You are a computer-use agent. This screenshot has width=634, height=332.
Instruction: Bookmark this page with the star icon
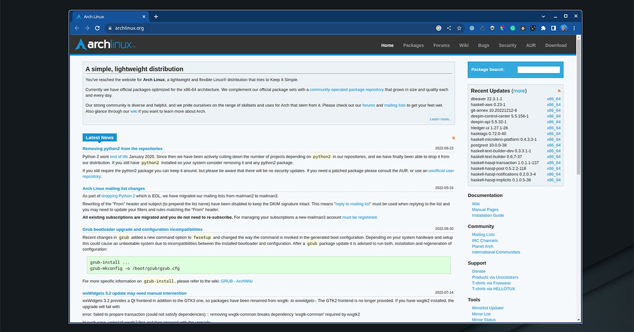click(459, 28)
